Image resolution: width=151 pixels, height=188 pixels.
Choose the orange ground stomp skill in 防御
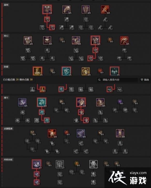(37, 71)
